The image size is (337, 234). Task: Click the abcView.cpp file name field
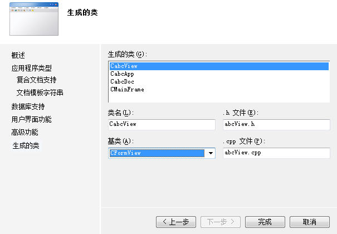(x=276, y=153)
